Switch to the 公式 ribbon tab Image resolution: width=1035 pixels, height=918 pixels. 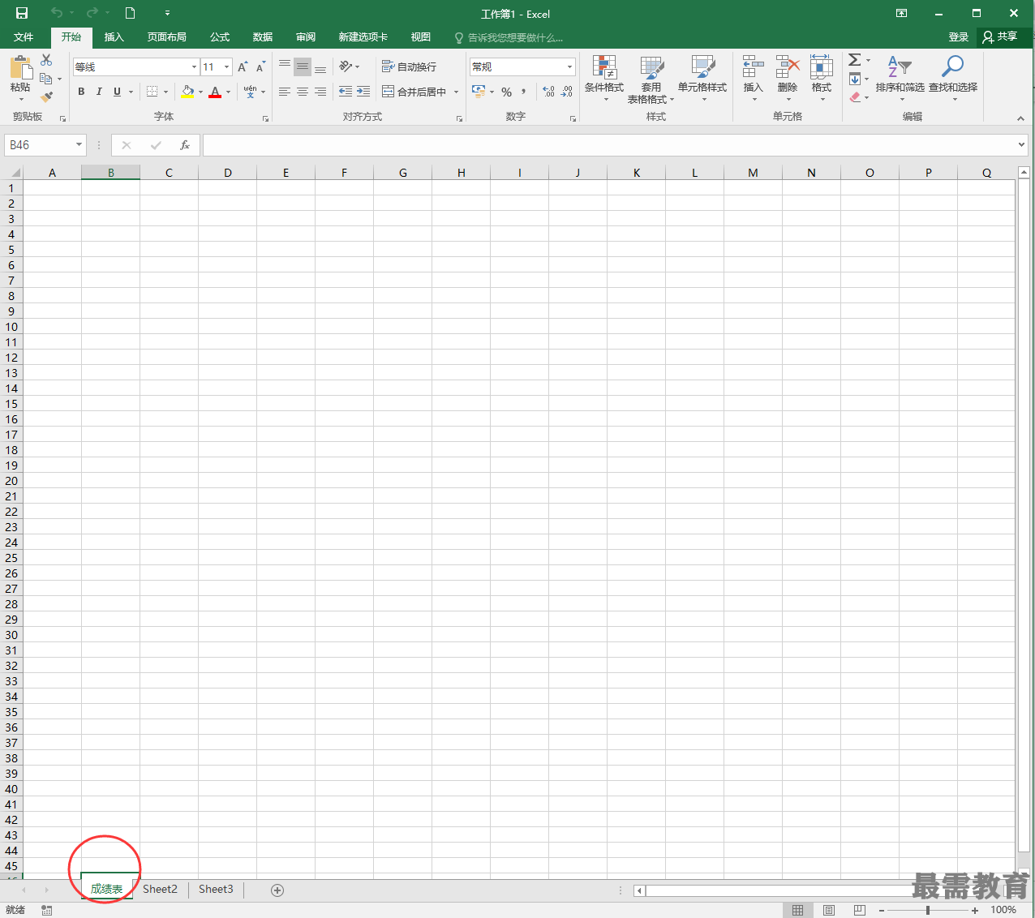(x=220, y=37)
